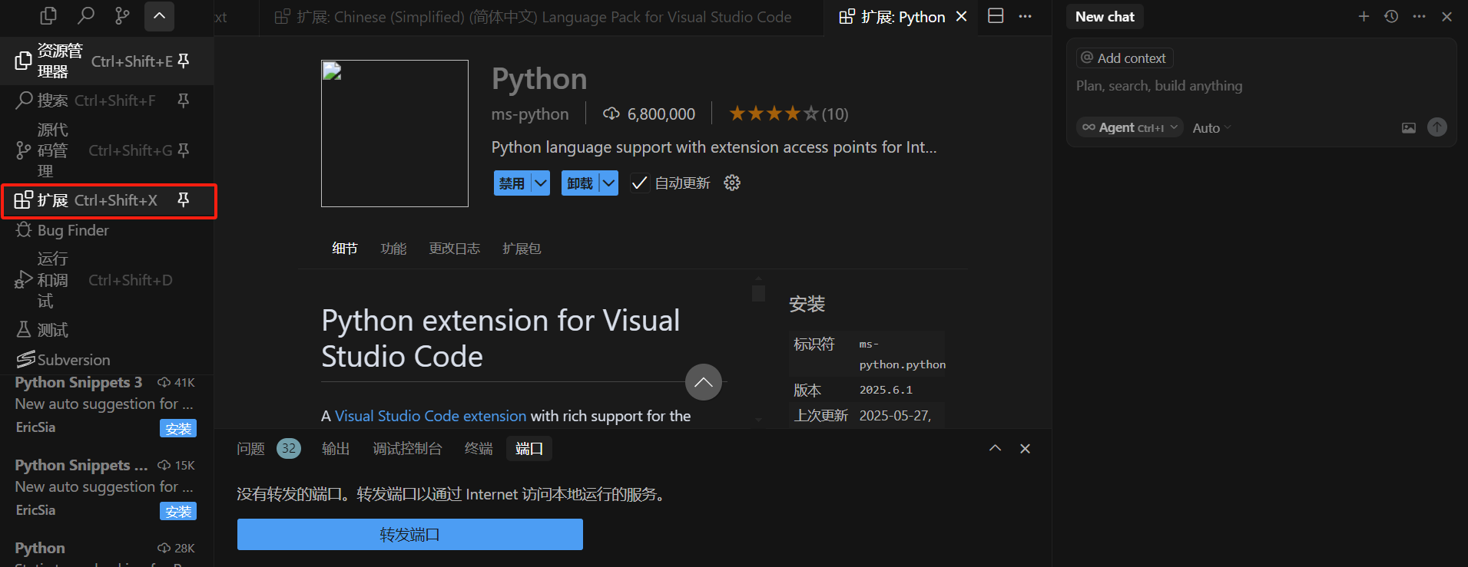The width and height of the screenshot is (1468, 567).
Task: Open the Visual Studio Code extension link
Action: point(430,416)
